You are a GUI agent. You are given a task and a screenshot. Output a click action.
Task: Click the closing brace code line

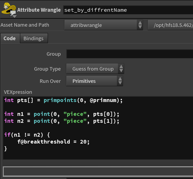pyautogui.click(x=6, y=149)
